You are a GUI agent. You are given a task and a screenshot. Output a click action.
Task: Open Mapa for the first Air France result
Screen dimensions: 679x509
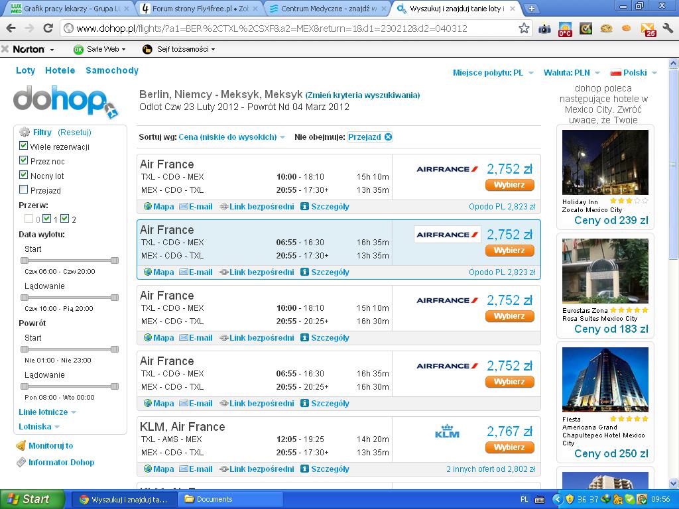(x=159, y=207)
